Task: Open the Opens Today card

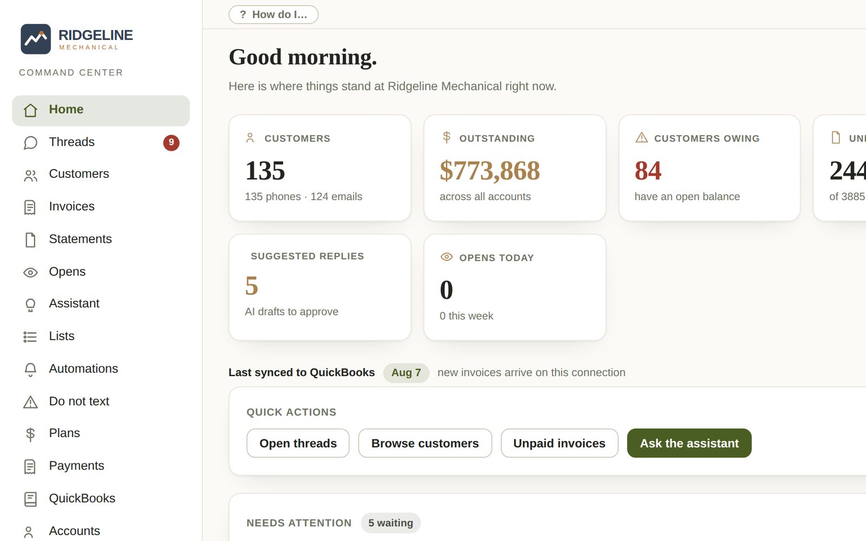Action: 515,287
